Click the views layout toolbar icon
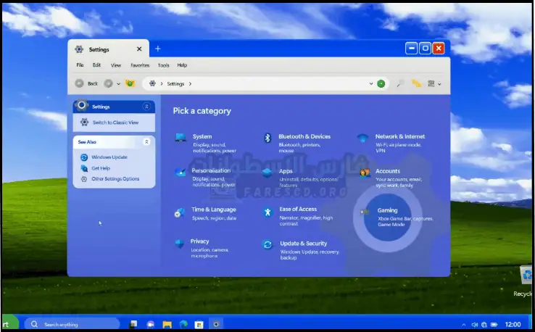 pyautogui.click(x=431, y=83)
